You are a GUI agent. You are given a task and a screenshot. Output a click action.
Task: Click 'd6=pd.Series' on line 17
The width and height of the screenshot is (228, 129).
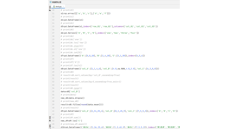tap(68, 33)
